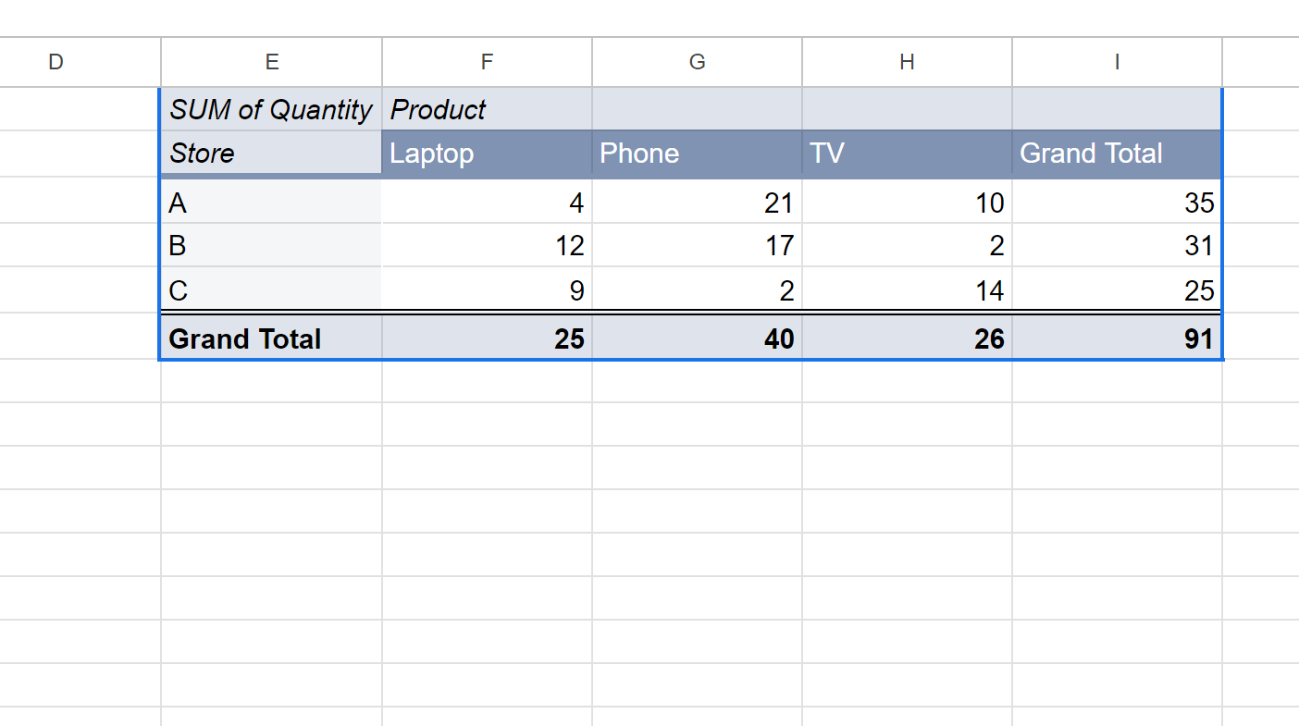Select the Laptop column heading cell
Image resolution: width=1299 pixels, height=726 pixels.
coord(487,154)
